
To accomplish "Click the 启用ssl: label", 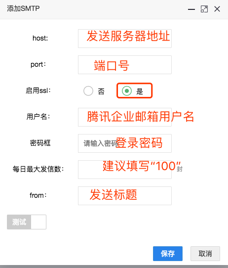I will [38, 90].
